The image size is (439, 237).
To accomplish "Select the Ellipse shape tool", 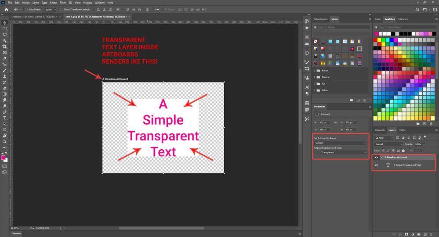I will point(4,129).
